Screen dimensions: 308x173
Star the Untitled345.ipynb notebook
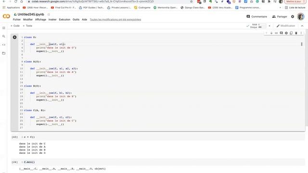click(49, 14)
